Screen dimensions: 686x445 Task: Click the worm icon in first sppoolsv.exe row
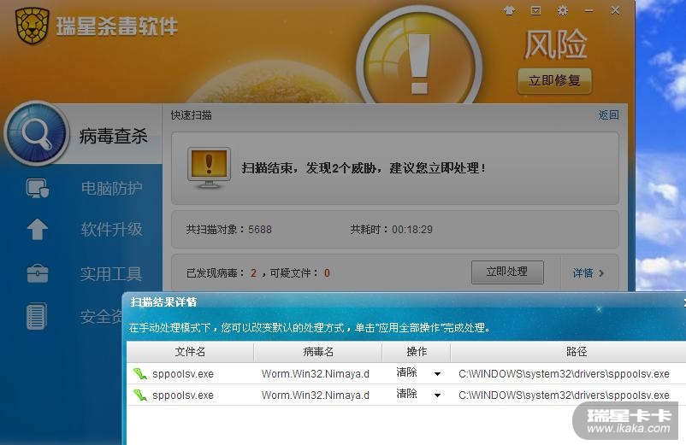(x=140, y=373)
